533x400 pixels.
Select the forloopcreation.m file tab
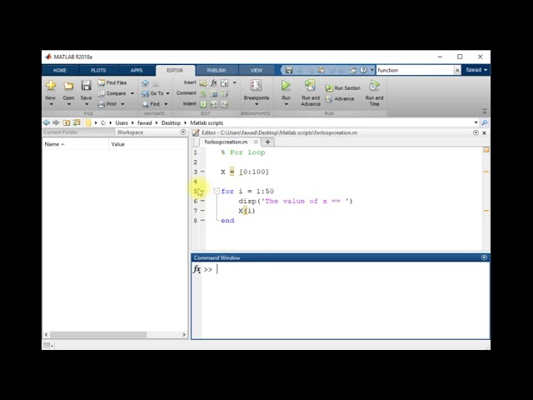coord(226,142)
